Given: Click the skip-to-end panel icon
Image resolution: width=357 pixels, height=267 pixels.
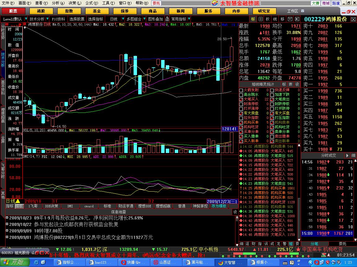Looking at the screenshot, I should (297, 19).
